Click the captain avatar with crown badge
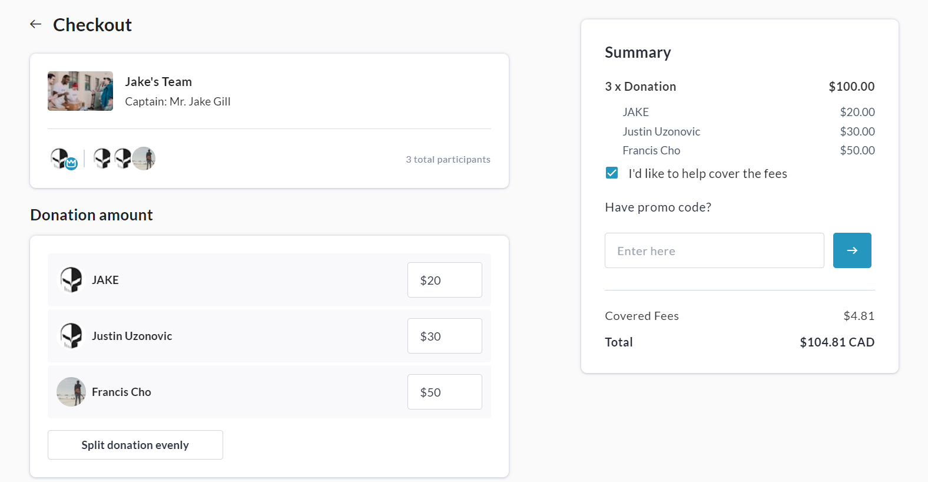Viewport: 928px width, 482px height. [x=61, y=159]
